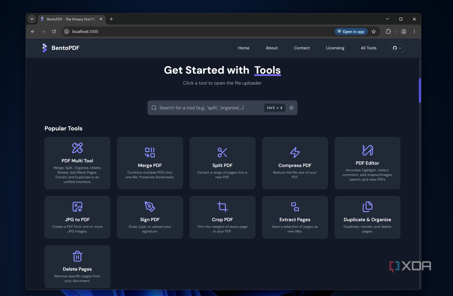The image size is (453, 296).
Task: Select the Split PDF scissors icon
Action: (x=222, y=153)
